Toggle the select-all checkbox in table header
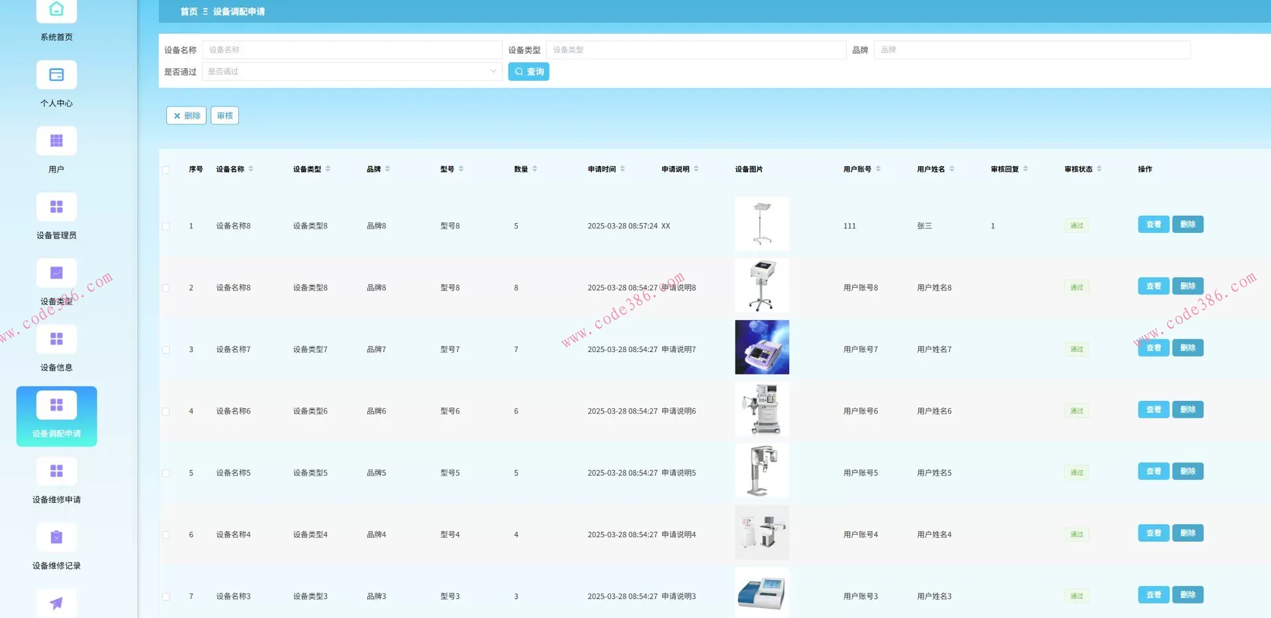 click(x=166, y=170)
